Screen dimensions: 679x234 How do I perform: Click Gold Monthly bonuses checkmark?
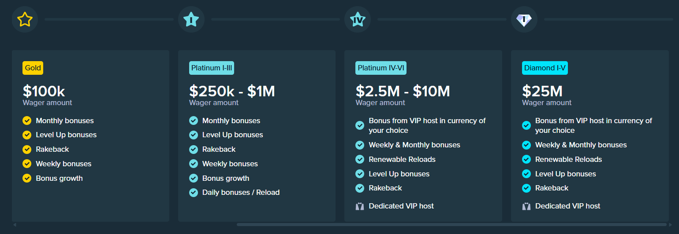27,121
